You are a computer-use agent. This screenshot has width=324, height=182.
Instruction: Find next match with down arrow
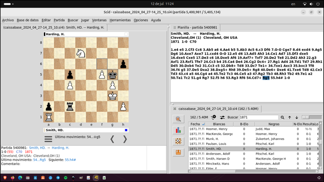click(297, 118)
